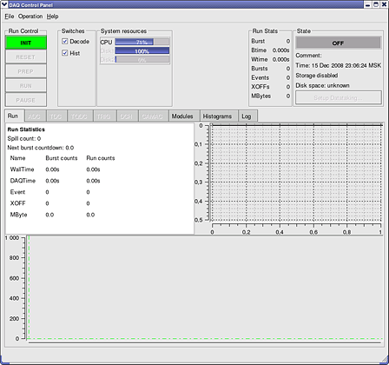Image resolution: width=389 pixels, height=365 pixels.
Task: Open the window menu icon in title bar
Action: pyautogui.click(x=4, y=4)
